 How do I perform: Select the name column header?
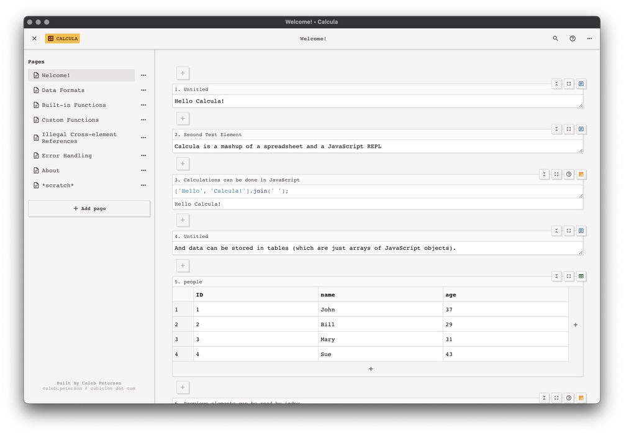click(381, 295)
